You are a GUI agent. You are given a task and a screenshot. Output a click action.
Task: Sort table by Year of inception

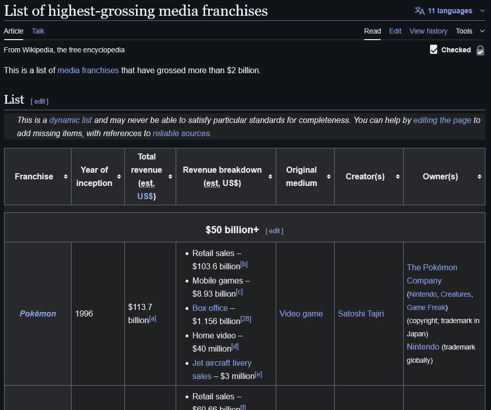(119, 177)
